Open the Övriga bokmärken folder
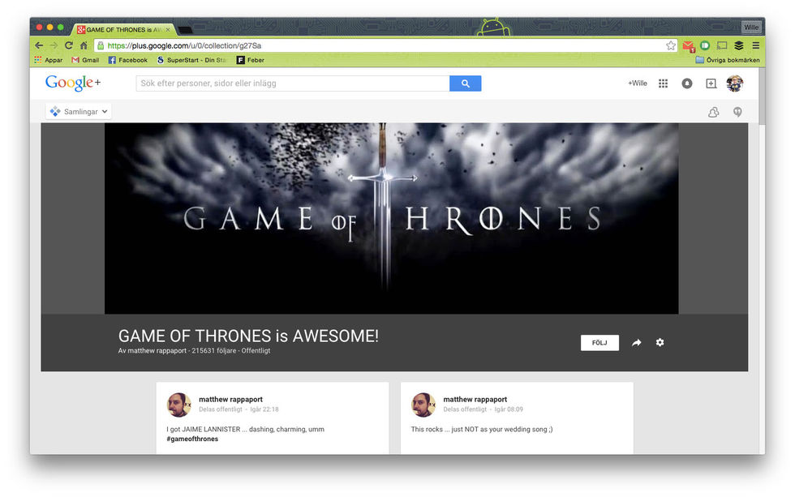Viewport: 795px width, 497px height. coord(725,60)
